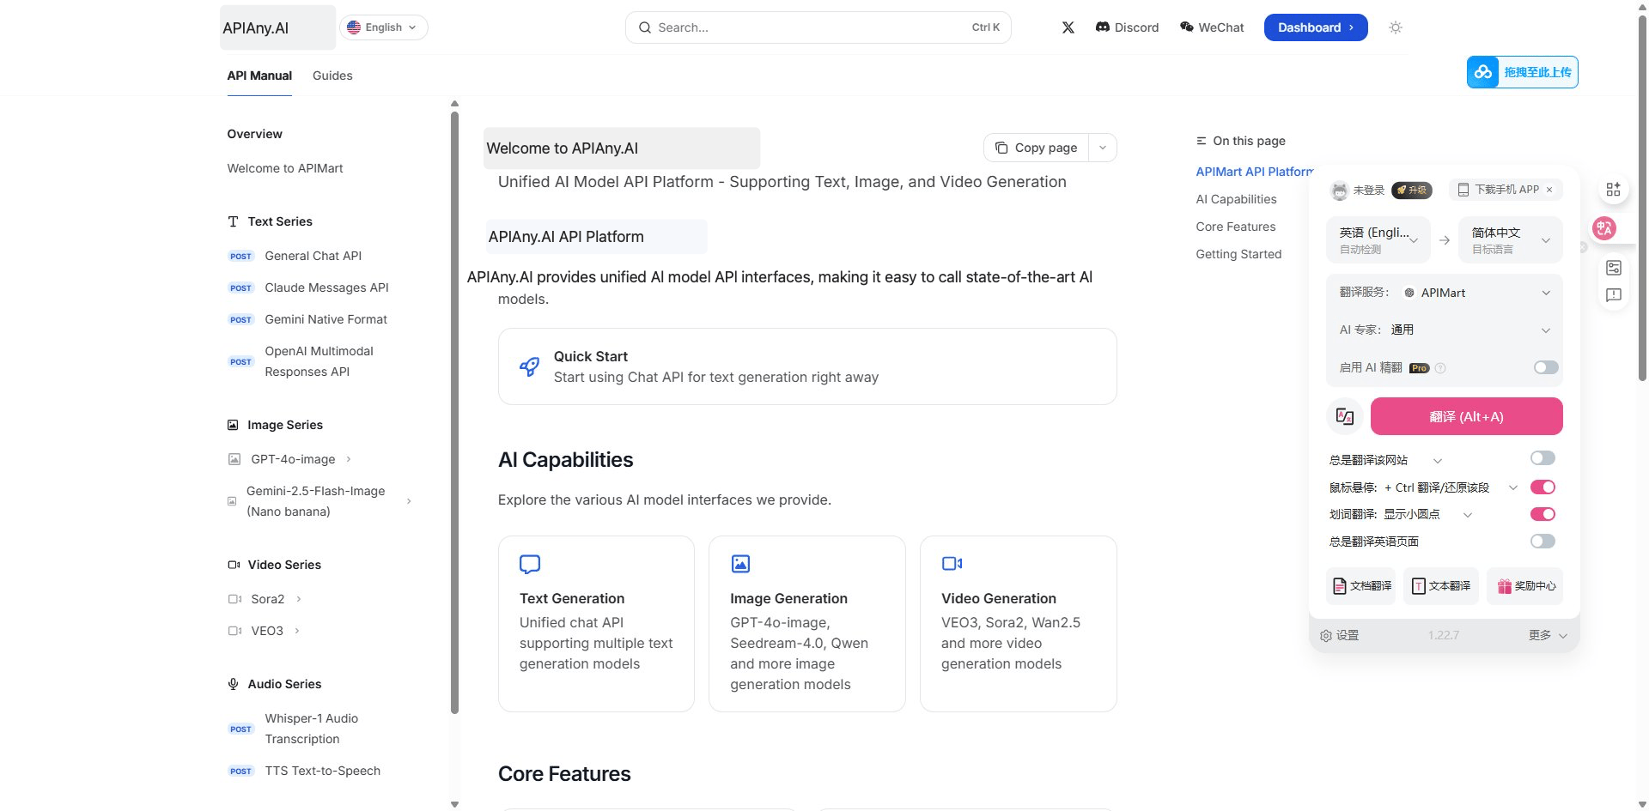Image resolution: width=1649 pixels, height=811 pixels.
Task: Click the pink 翻译 (Alt+A) button
Action: tap(1466, 416)
